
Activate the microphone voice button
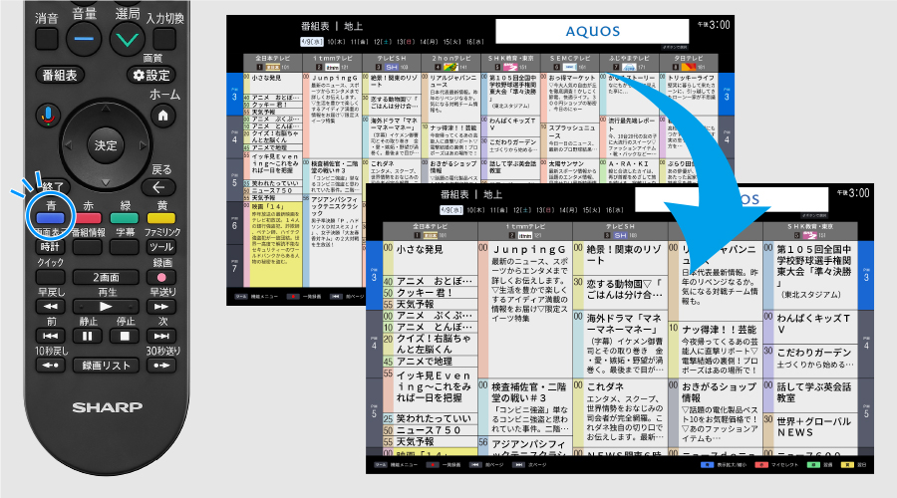48,116
